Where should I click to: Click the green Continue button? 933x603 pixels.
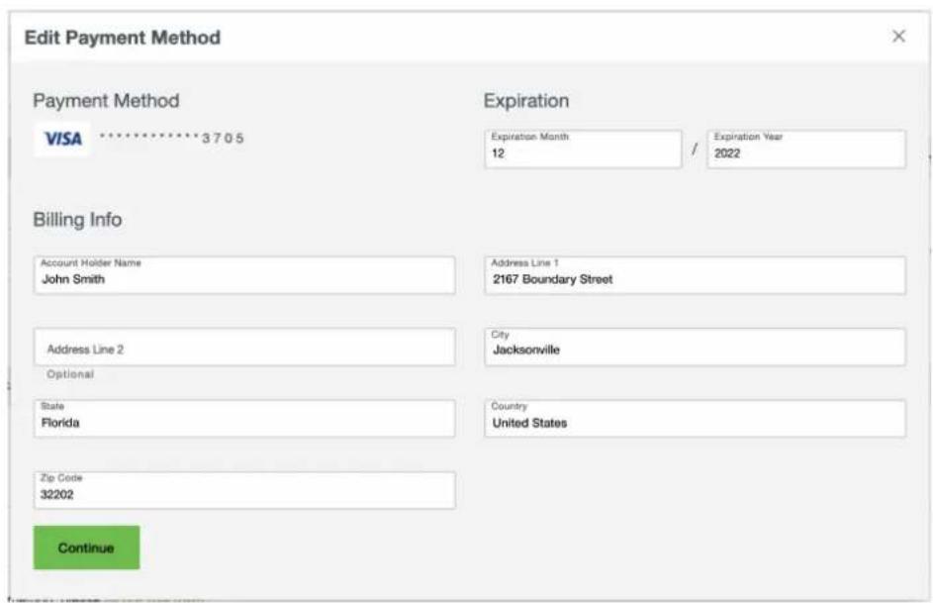[86, 548]
